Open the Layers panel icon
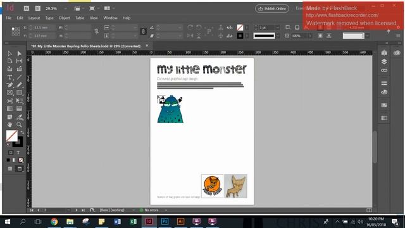This screenshot has width=405, height=228. 384,61
